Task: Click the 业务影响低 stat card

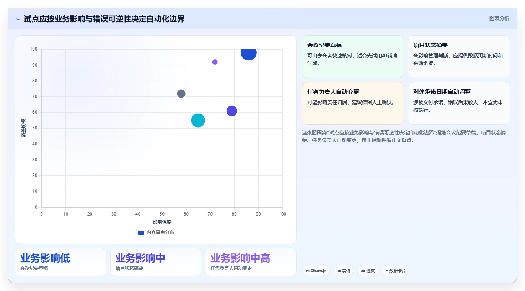Action: click(60, 262)
